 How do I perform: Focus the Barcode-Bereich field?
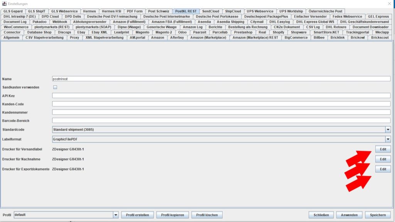[x=221, y=120]
